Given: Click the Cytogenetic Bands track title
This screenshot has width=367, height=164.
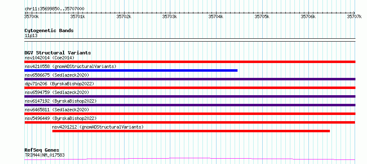Looking at the screenshot, I should pyautogui.click(x=49, y=30).
